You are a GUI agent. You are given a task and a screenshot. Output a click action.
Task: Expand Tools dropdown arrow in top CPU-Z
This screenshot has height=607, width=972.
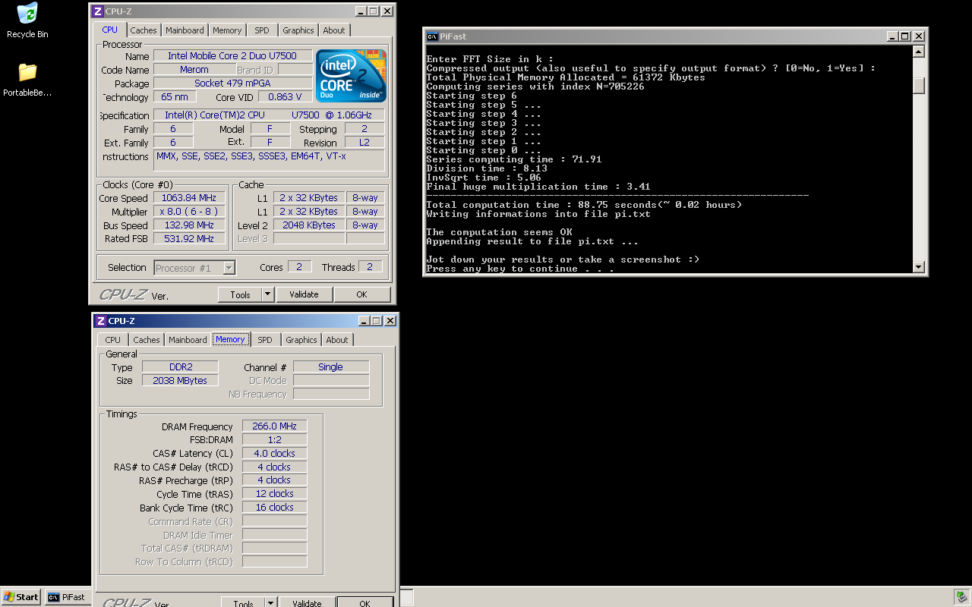(x=267, y=294)
